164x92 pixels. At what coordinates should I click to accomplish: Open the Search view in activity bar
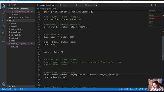(x=3, y=13)
